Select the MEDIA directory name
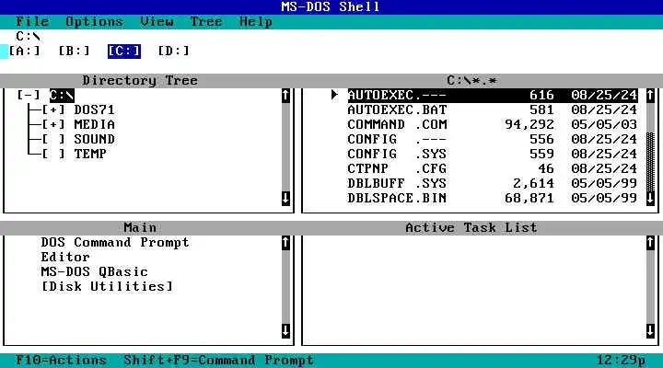 [x=94, y=124]
